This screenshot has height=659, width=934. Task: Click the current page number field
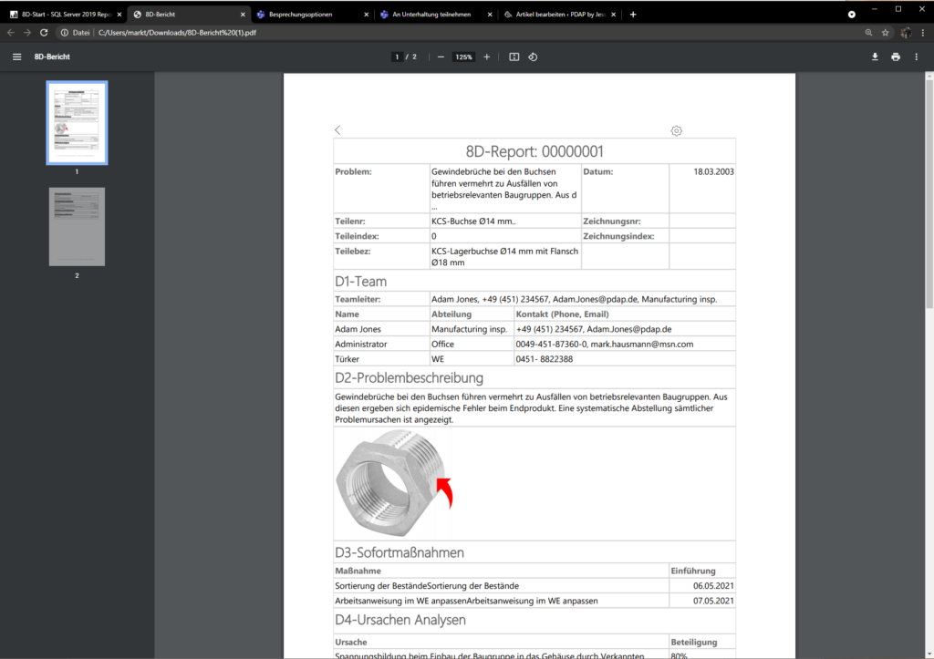[x=397, y=57]
